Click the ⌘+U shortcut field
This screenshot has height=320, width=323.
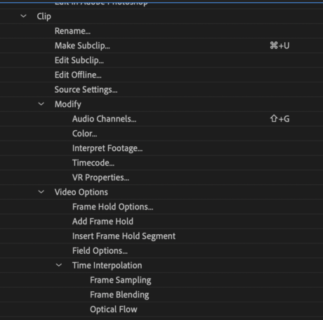click(279, 46)
